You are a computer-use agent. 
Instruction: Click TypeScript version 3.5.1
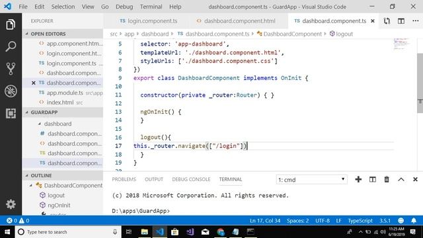(385, 221)
